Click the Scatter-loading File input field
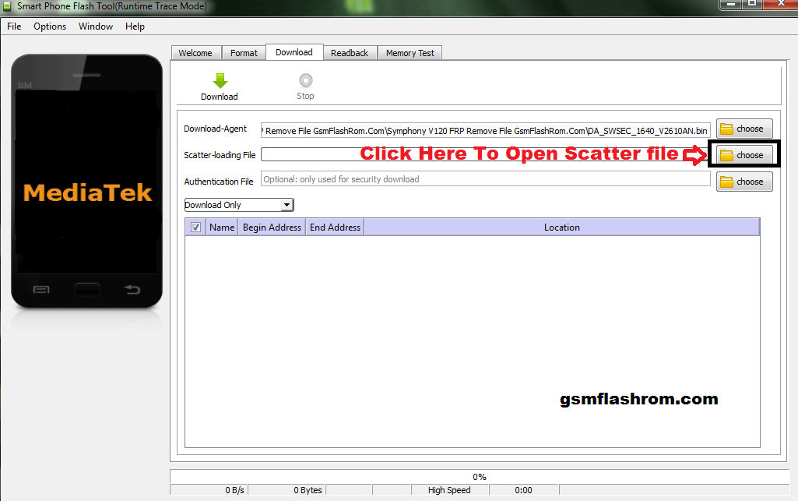Viewport: 798px width, 501px height. [x=486, y=154]
